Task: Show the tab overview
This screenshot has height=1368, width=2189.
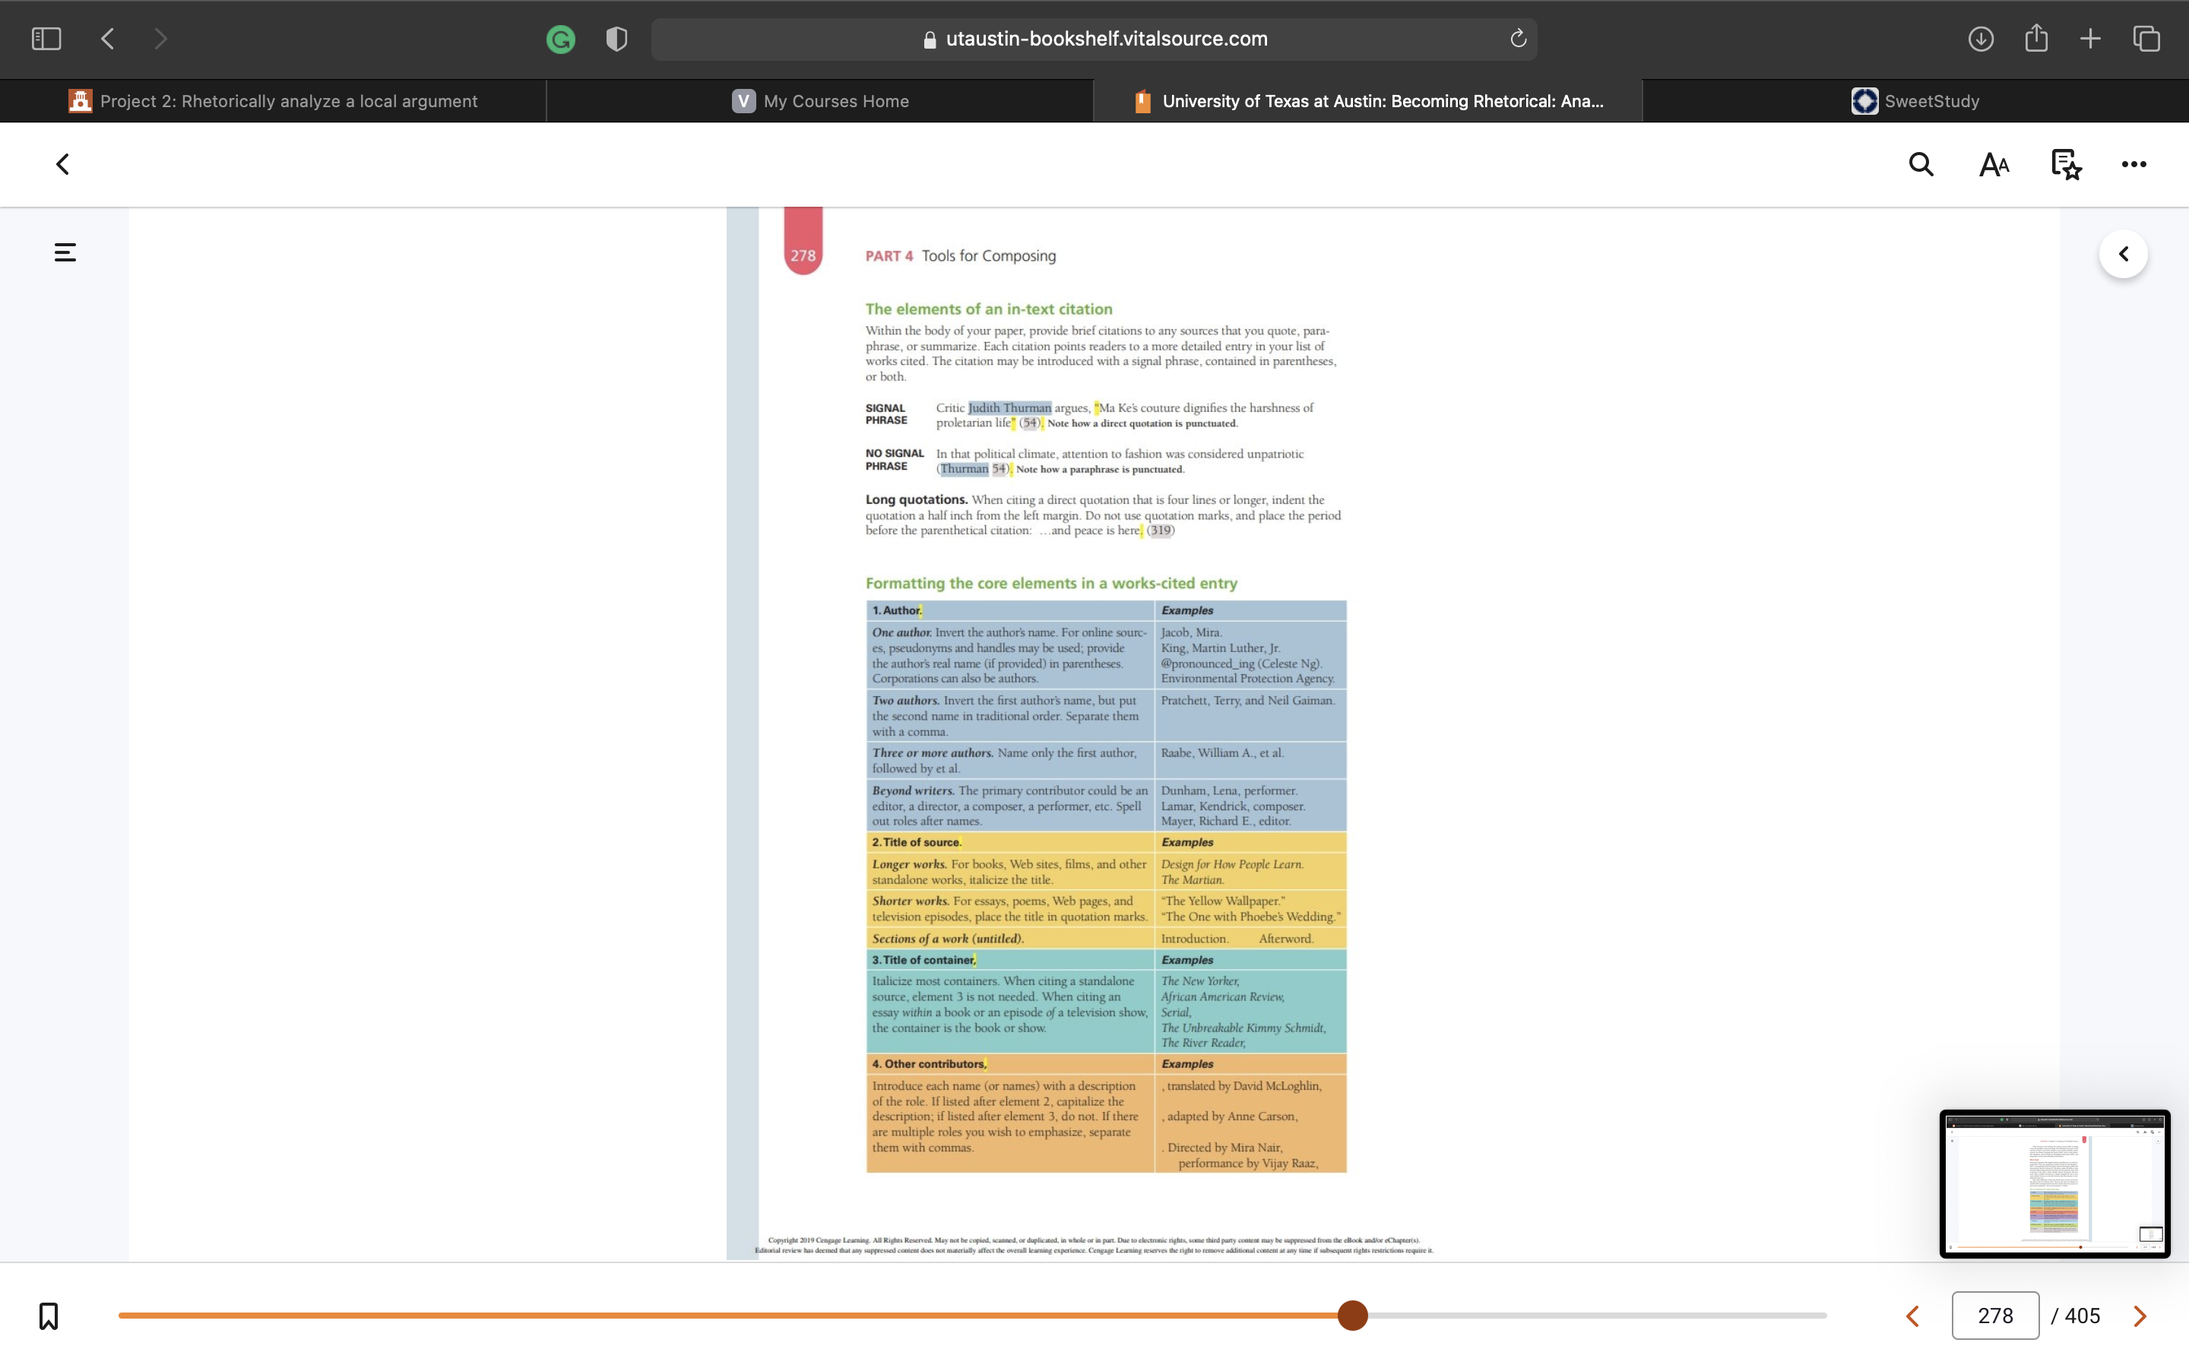Action: pyautogui.click(x=2146, y=39)
